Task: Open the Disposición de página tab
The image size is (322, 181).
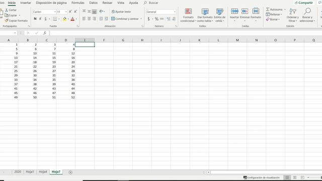Action: pyautogui.click(x=51, y=3)
